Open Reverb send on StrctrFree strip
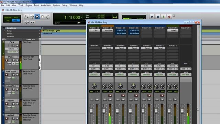The image size is (220, 124). point(108,48)
